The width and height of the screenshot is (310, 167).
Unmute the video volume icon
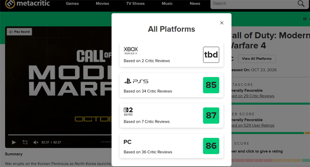(x=36, y=142)
